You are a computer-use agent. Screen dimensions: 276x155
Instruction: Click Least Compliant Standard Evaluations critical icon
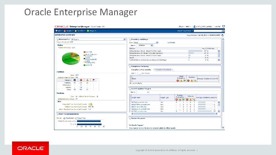coord(177,100)
